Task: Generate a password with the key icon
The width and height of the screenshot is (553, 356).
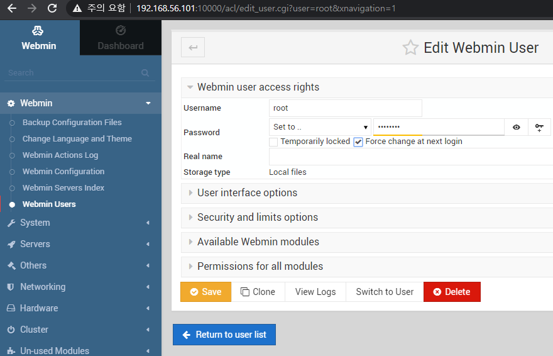Action: [539, 127]
